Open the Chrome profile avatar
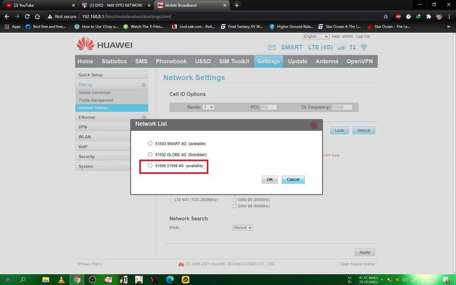Viewport: 456px width, 285px height. [439, 16]
